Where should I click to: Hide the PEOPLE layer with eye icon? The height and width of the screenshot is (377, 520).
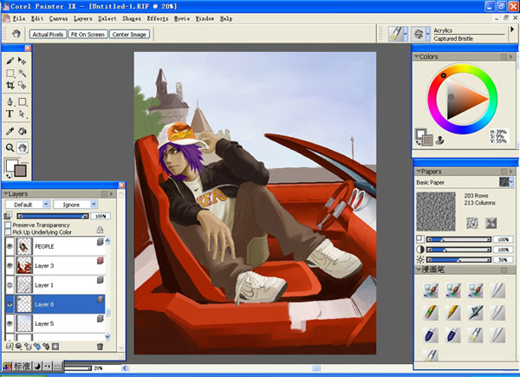point(10,246)
